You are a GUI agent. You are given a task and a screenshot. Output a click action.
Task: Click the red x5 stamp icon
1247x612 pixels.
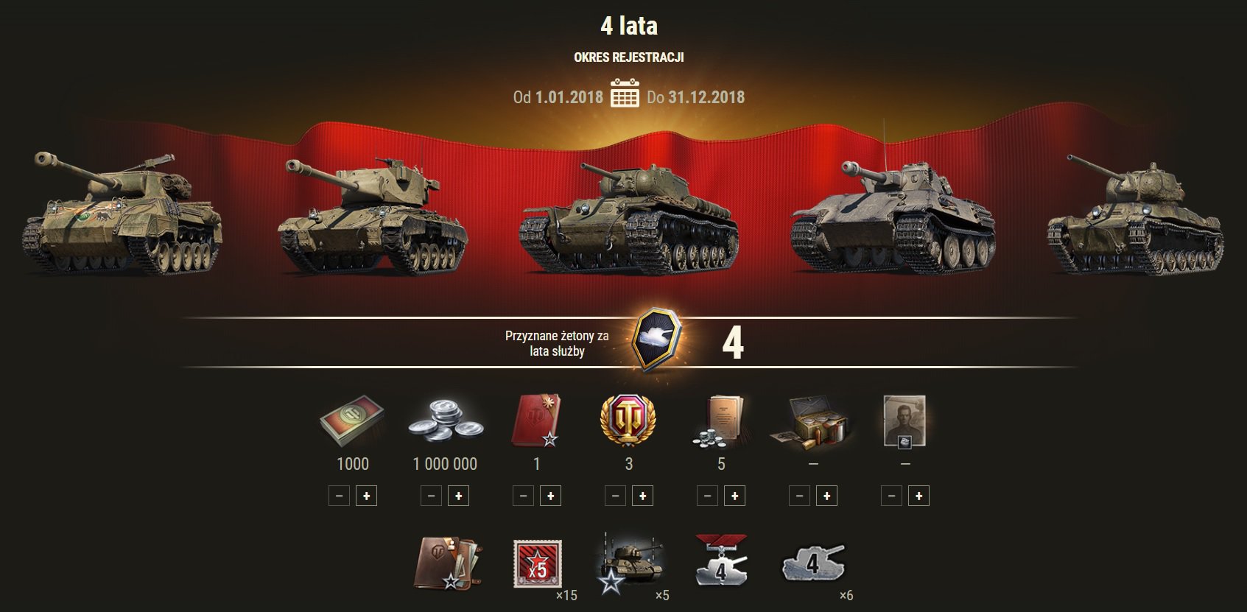tap(538, 564)
